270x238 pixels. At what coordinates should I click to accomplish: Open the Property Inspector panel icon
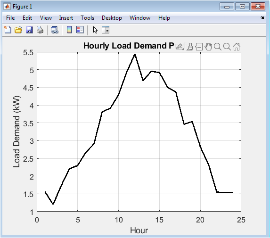pyautogui.click(x=106, y=30)
